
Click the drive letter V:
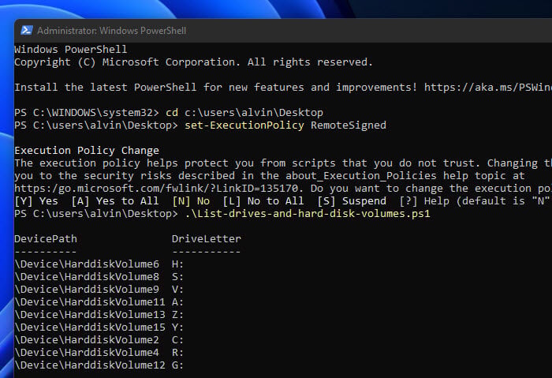(177, 290)
